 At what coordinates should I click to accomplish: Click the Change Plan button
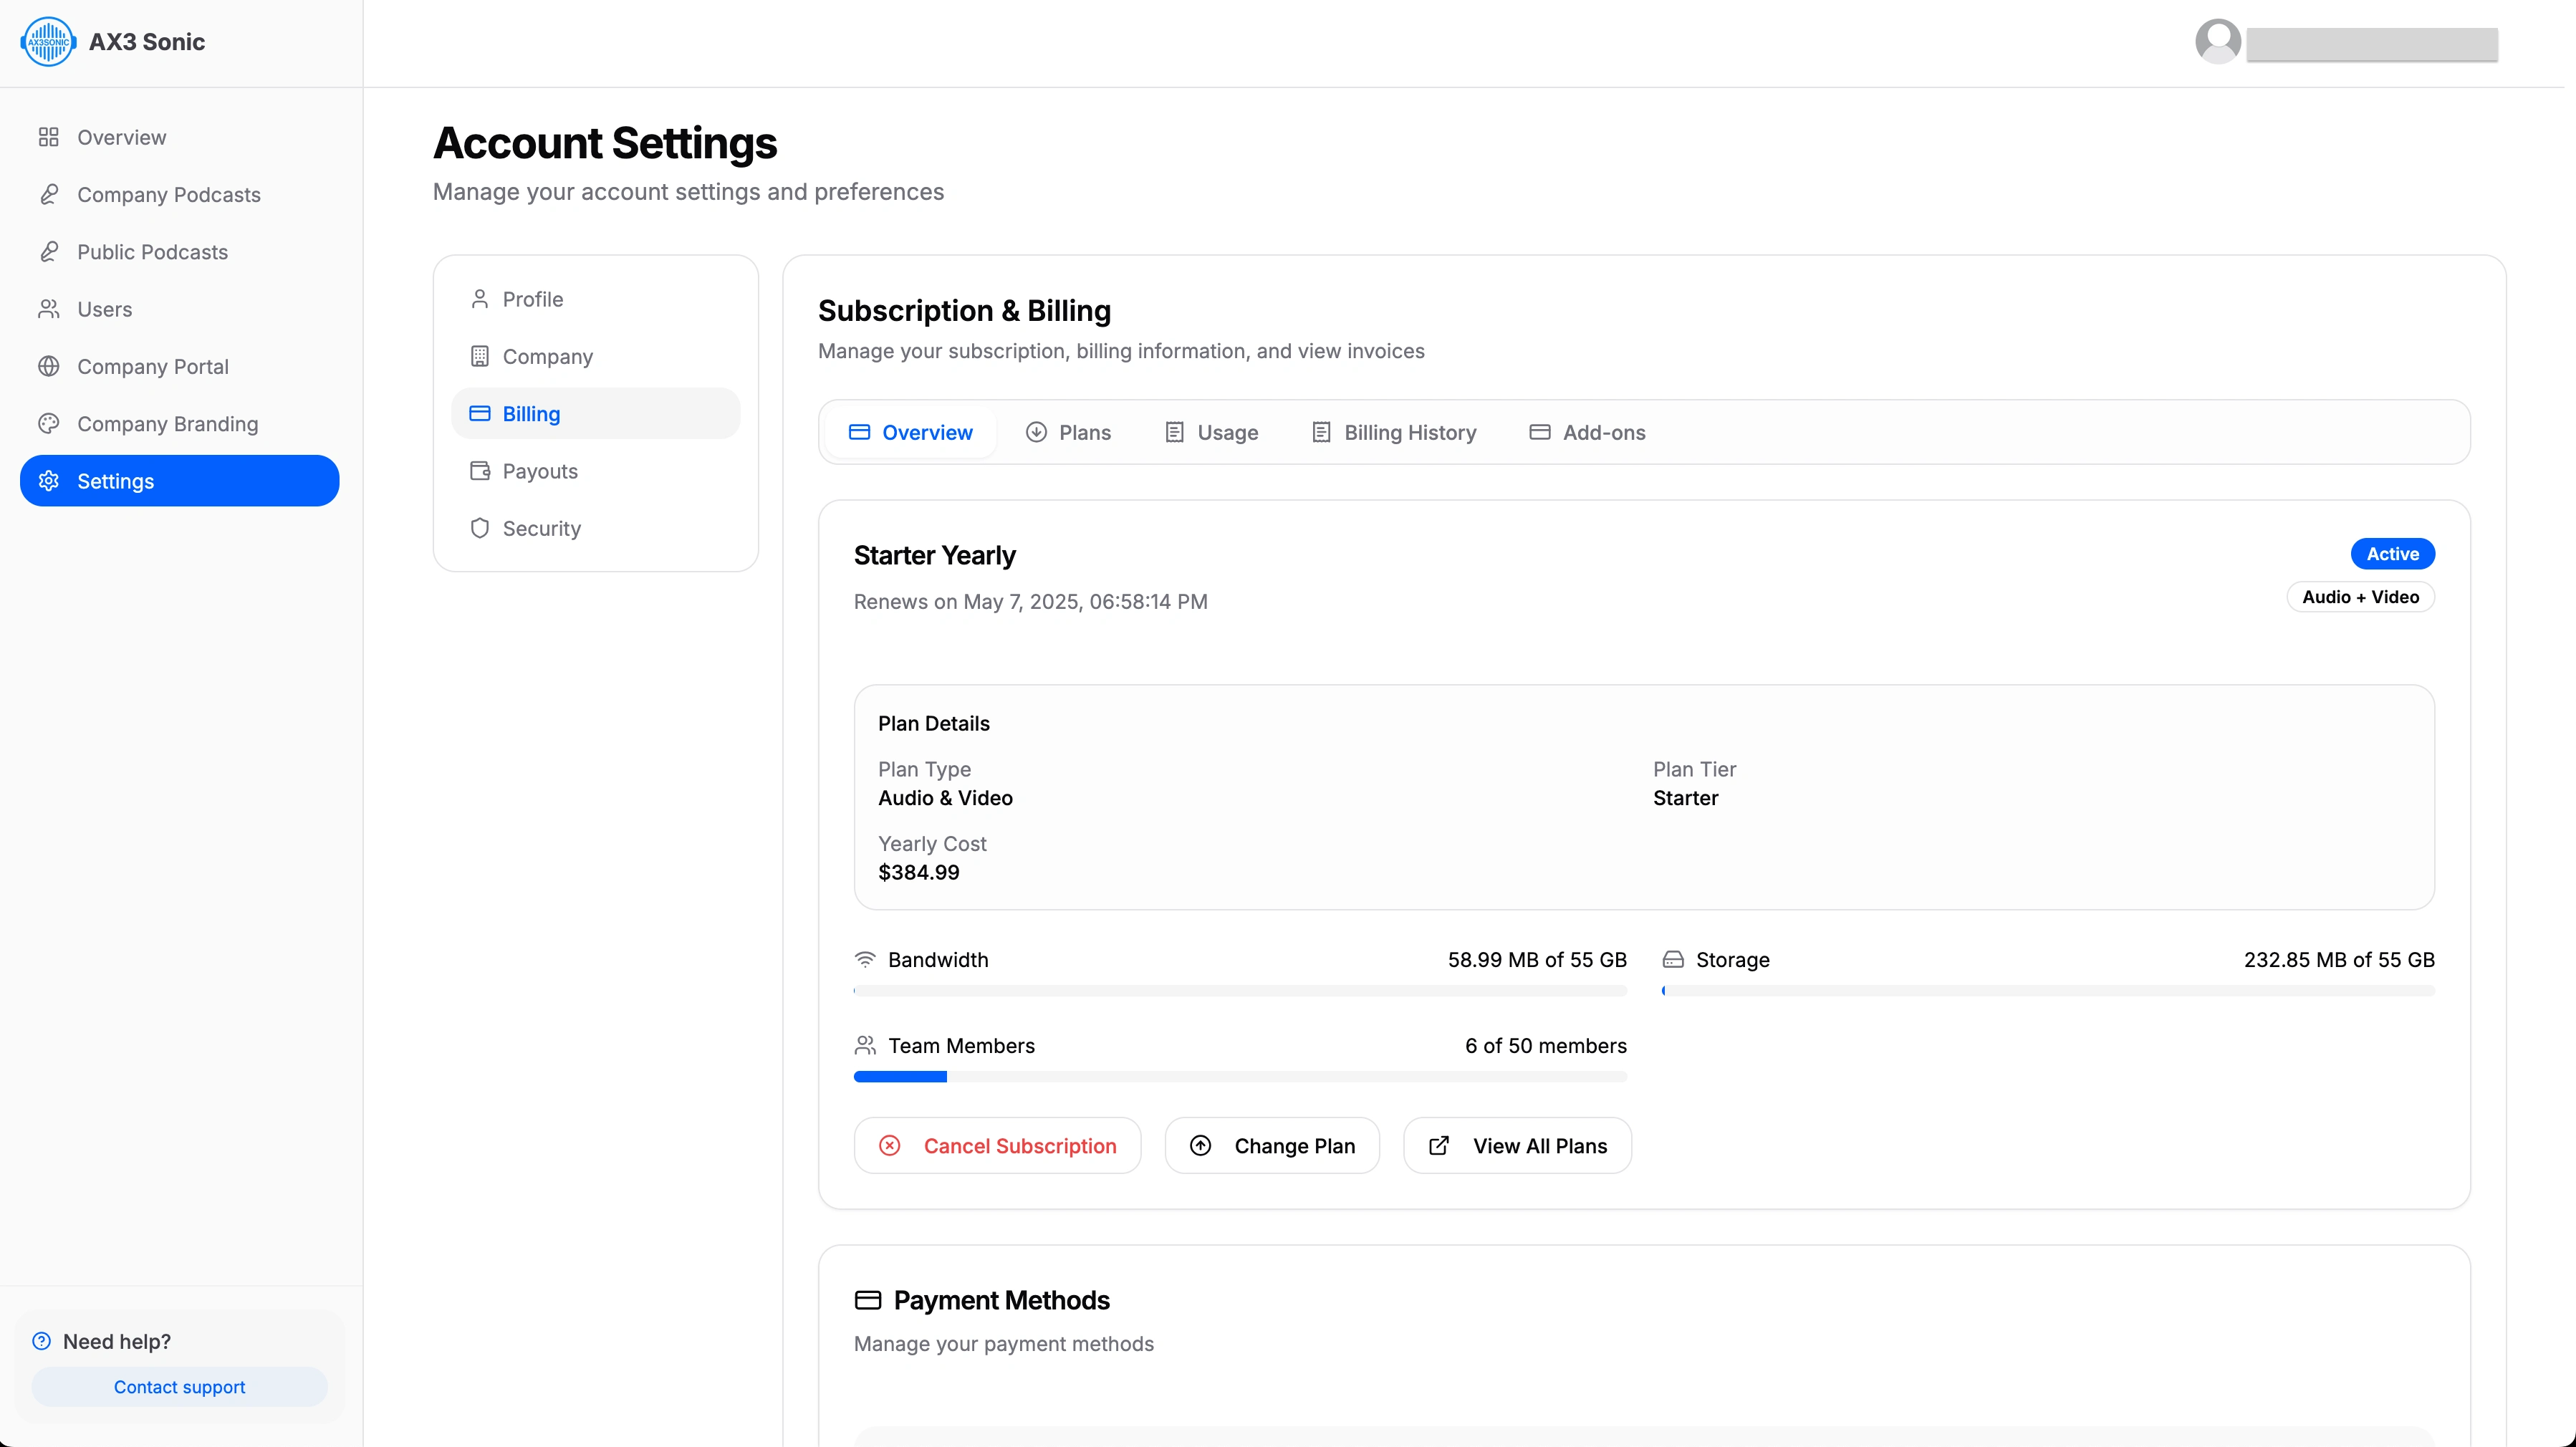coord(1272,1145)
